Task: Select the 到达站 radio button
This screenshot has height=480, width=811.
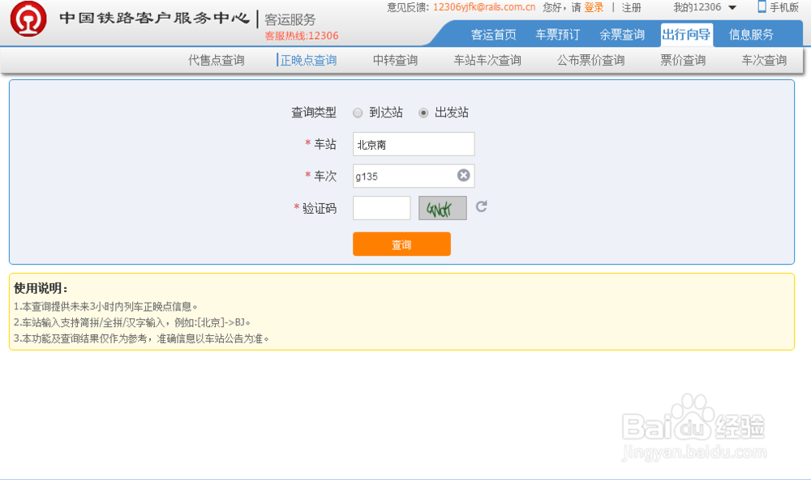Action: (x=357, y=113)
